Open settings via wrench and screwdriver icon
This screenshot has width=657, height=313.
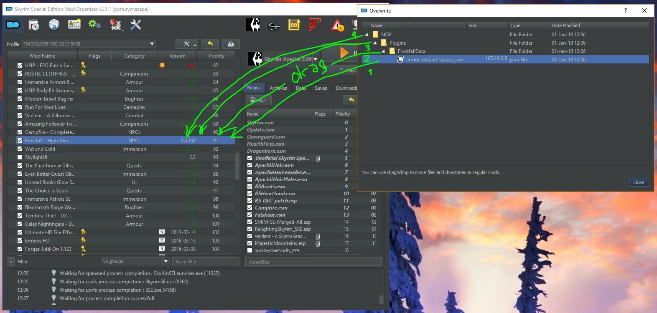pos(136,25)
